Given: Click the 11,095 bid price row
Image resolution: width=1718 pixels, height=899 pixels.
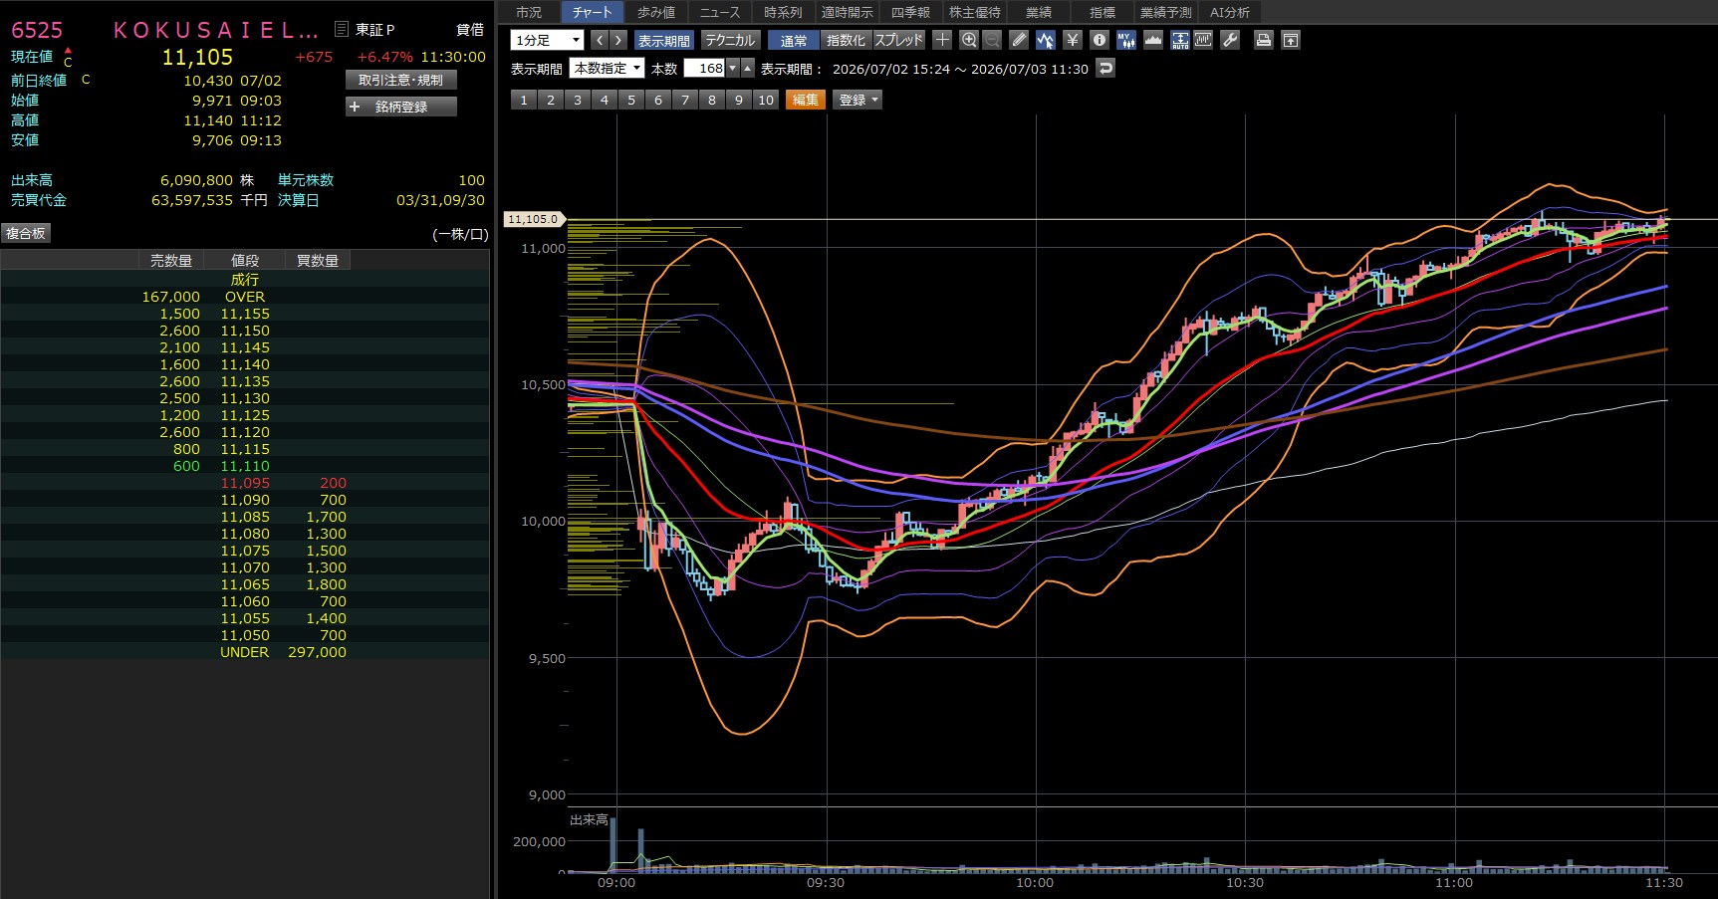Looking at the screenshot, I should pos(245,483).
